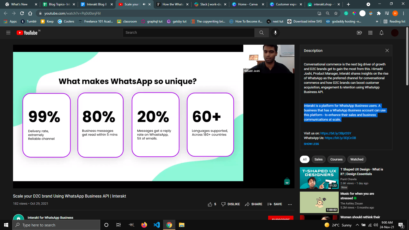
Task: Open the Chrome extensions puzzle icon
Action: coord(379,13)
